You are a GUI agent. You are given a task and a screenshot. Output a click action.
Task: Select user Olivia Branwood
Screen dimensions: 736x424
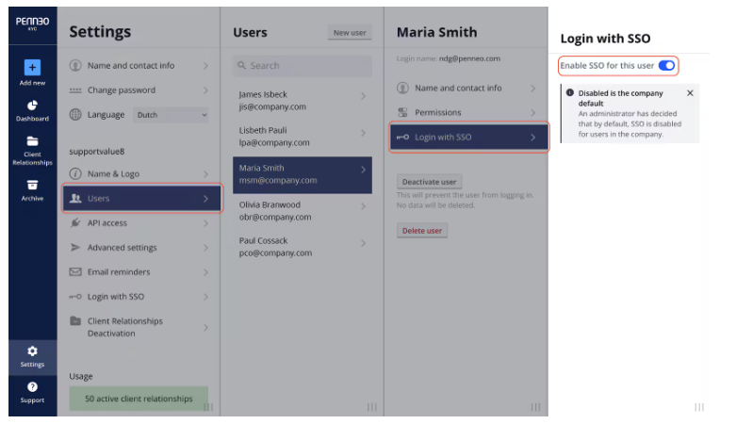tap(303, 211)
